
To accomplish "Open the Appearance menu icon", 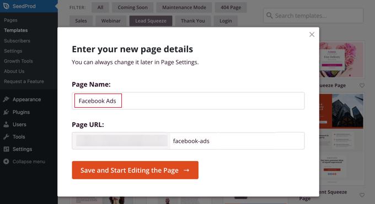I will [6, 100].
